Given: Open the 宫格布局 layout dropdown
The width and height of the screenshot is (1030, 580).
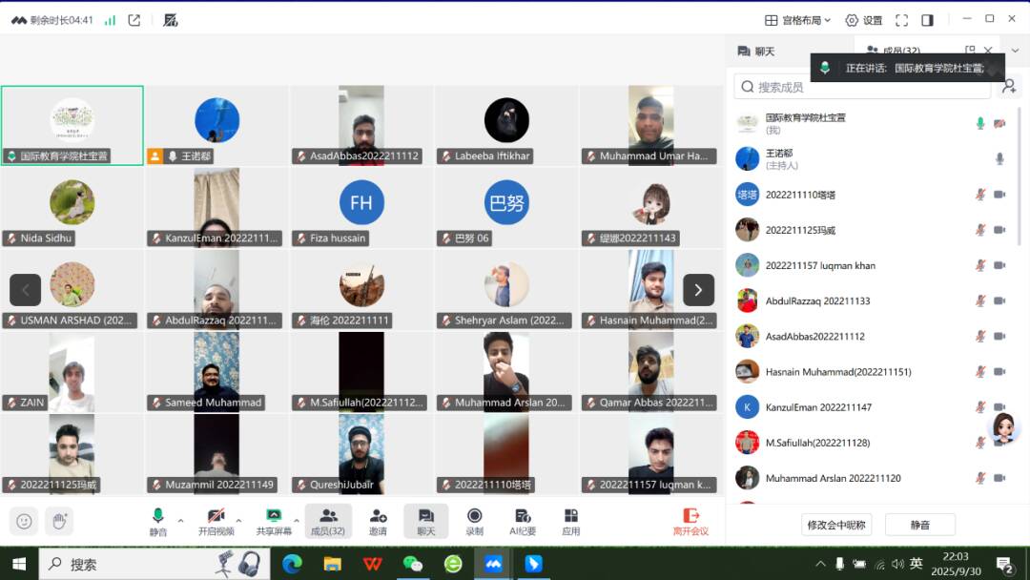Looking at the screenshot, I should [x=798, y=20].
